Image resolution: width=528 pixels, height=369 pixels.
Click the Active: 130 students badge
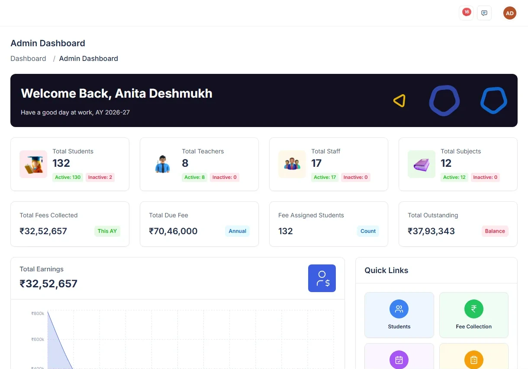click(68, 177)
